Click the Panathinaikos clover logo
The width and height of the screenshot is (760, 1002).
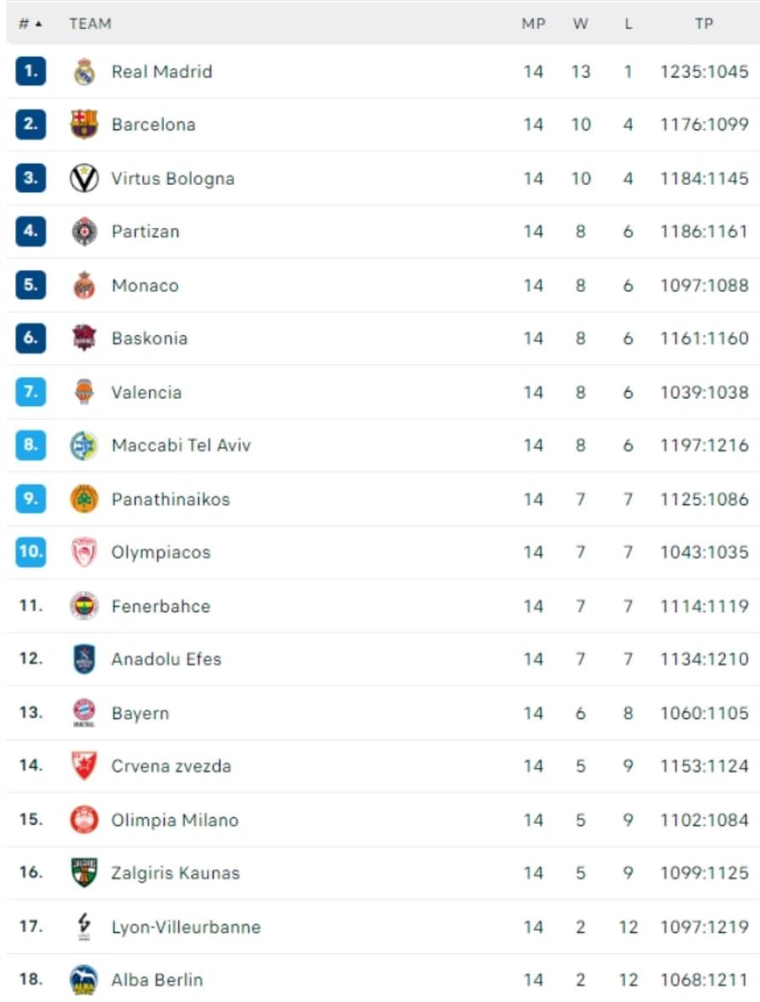tap(84, 499)
